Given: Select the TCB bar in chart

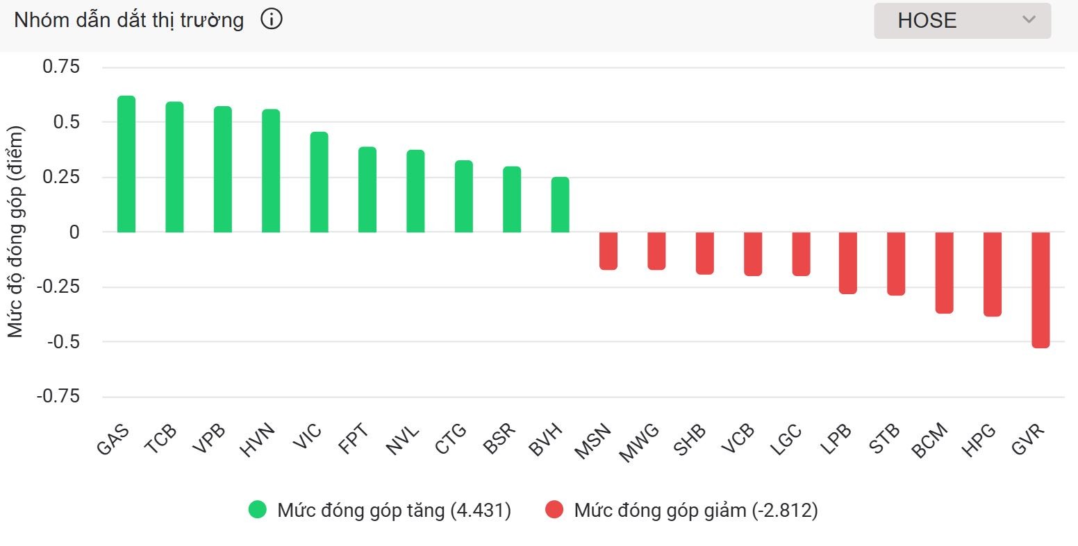Looking at the screenshot, I should [x=174, y=167].
